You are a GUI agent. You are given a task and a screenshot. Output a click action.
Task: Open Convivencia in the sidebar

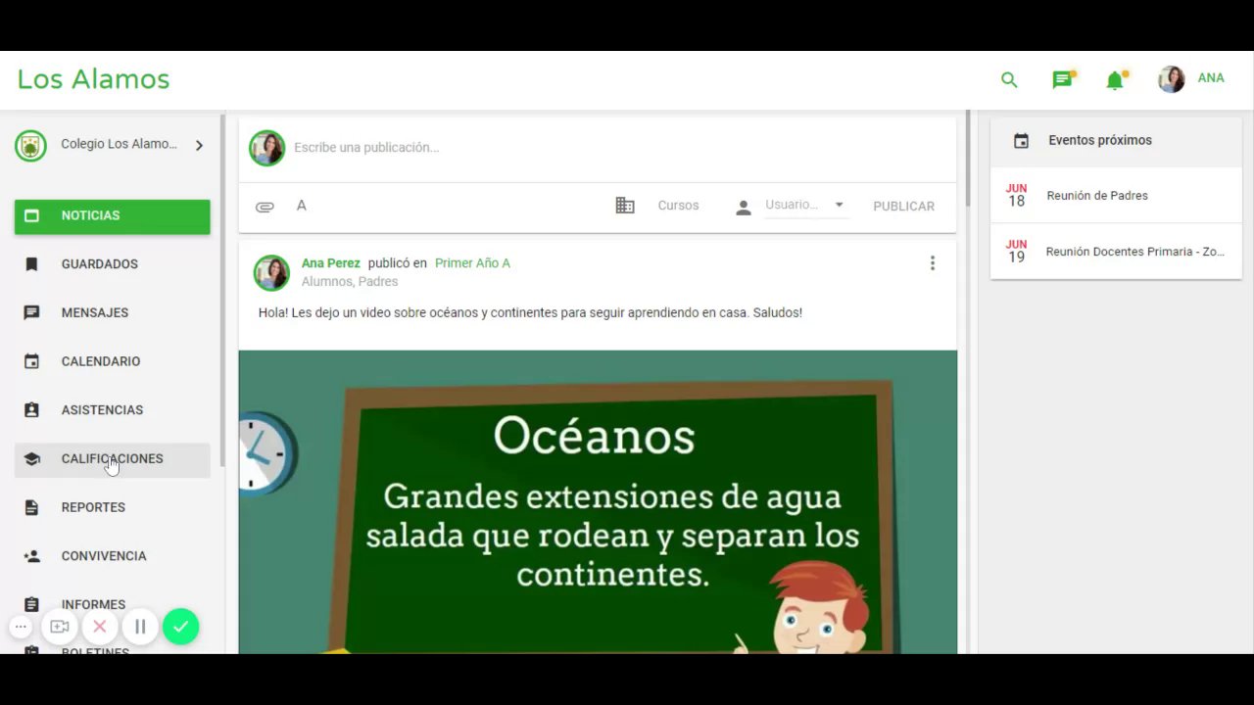click(x=112, y=557)
